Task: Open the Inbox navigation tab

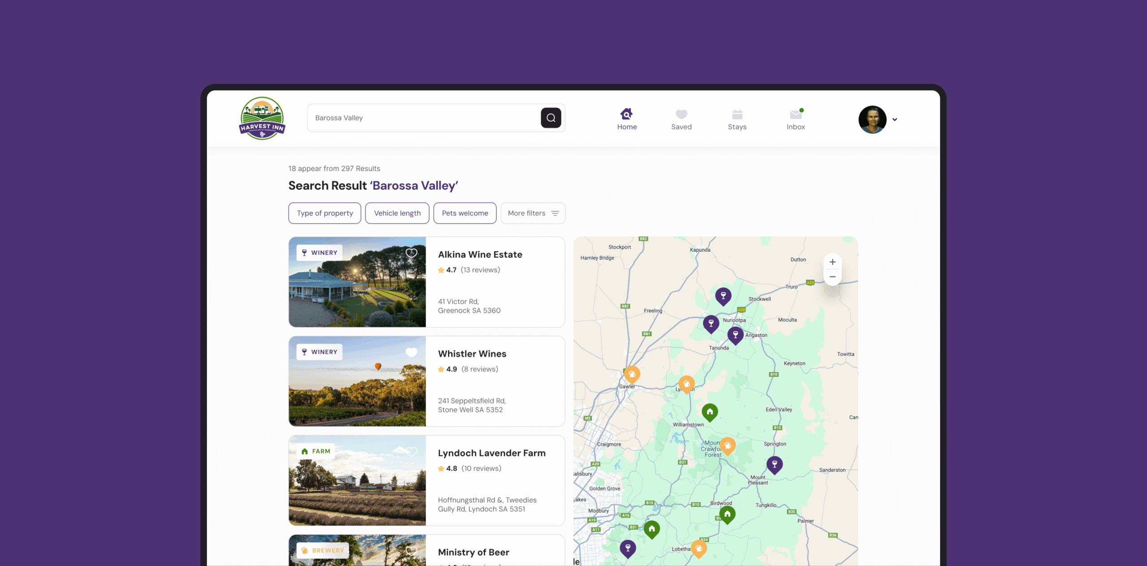Action: coord(796,120)
